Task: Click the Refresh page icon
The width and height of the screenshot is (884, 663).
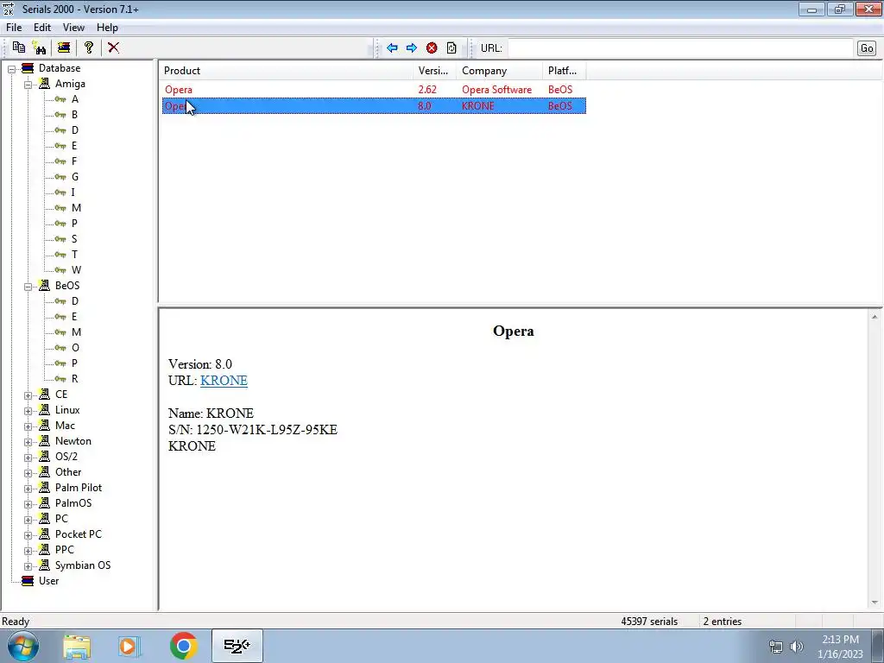Action: click(451, 48)
